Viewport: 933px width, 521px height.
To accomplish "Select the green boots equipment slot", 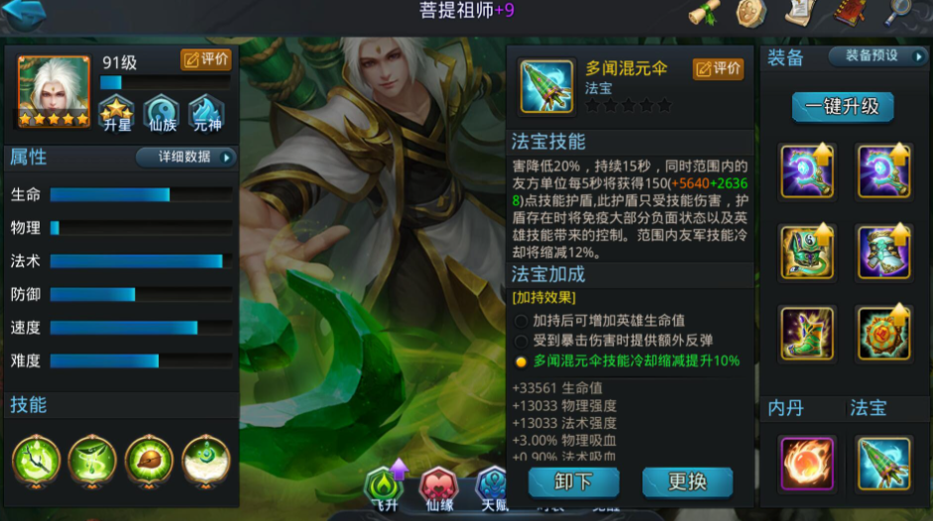I will click(x=807, y=334).
